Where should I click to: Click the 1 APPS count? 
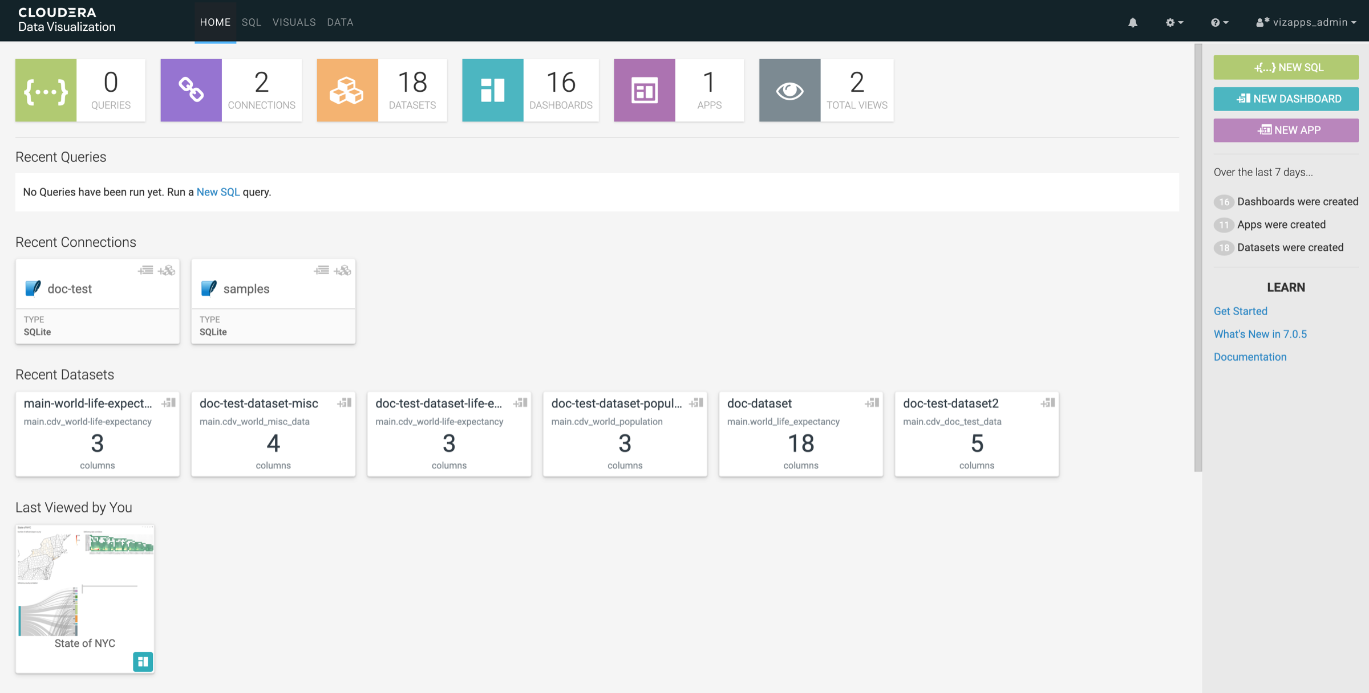709,90
